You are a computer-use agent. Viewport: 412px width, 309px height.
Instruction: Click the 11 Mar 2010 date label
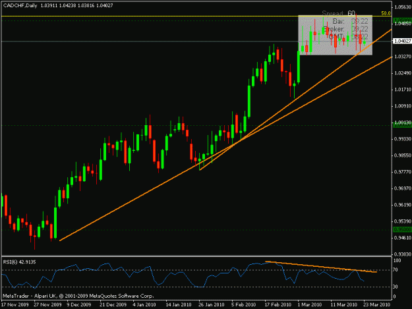pyautogui.click(x=344, y=305)
